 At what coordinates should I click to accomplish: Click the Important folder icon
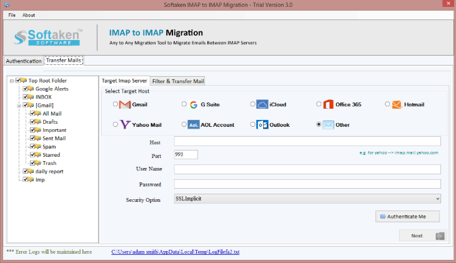(x=38, y=130)
